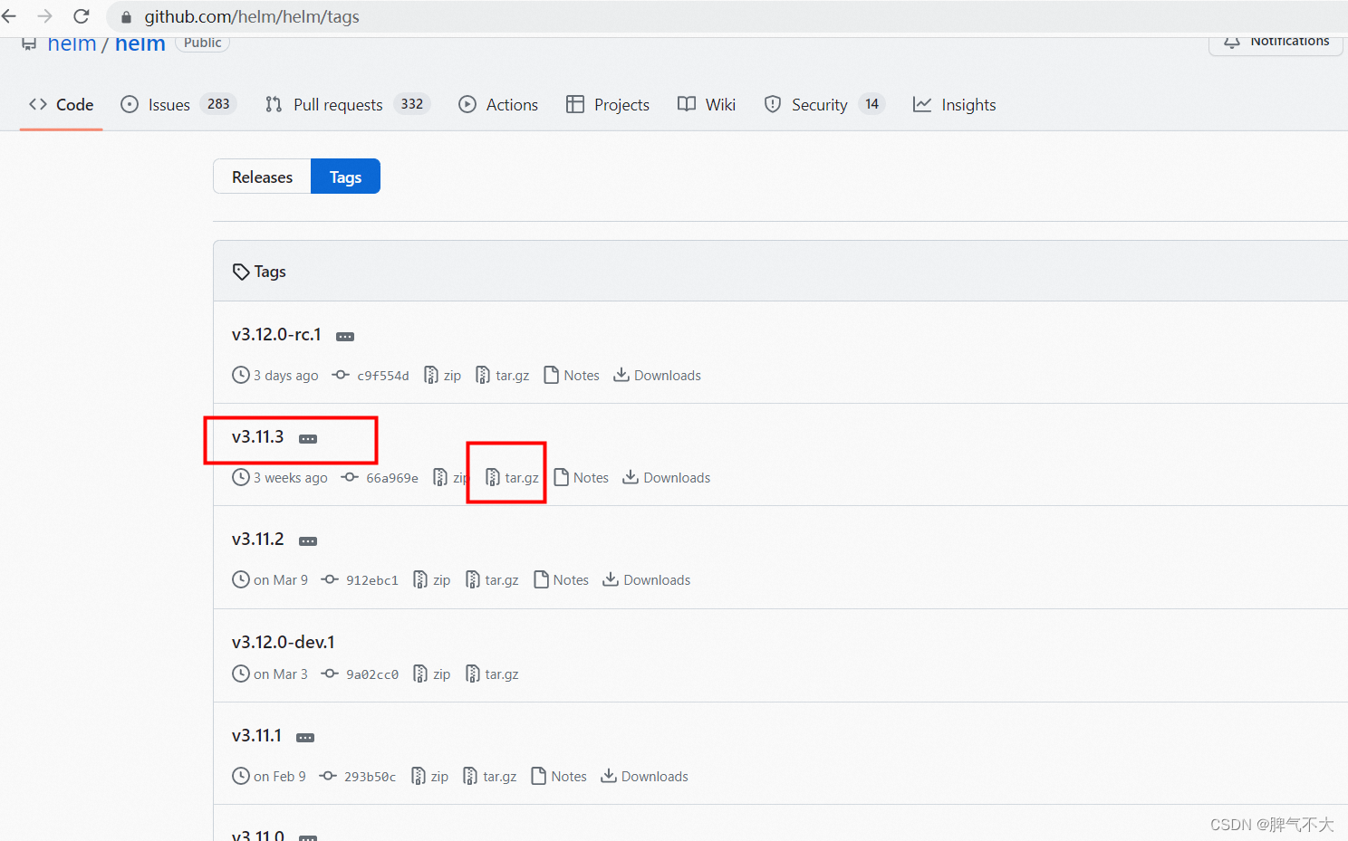The image size is (1348, 841).
Task: Go back using browser back arrow
Action: click(9, 16)
